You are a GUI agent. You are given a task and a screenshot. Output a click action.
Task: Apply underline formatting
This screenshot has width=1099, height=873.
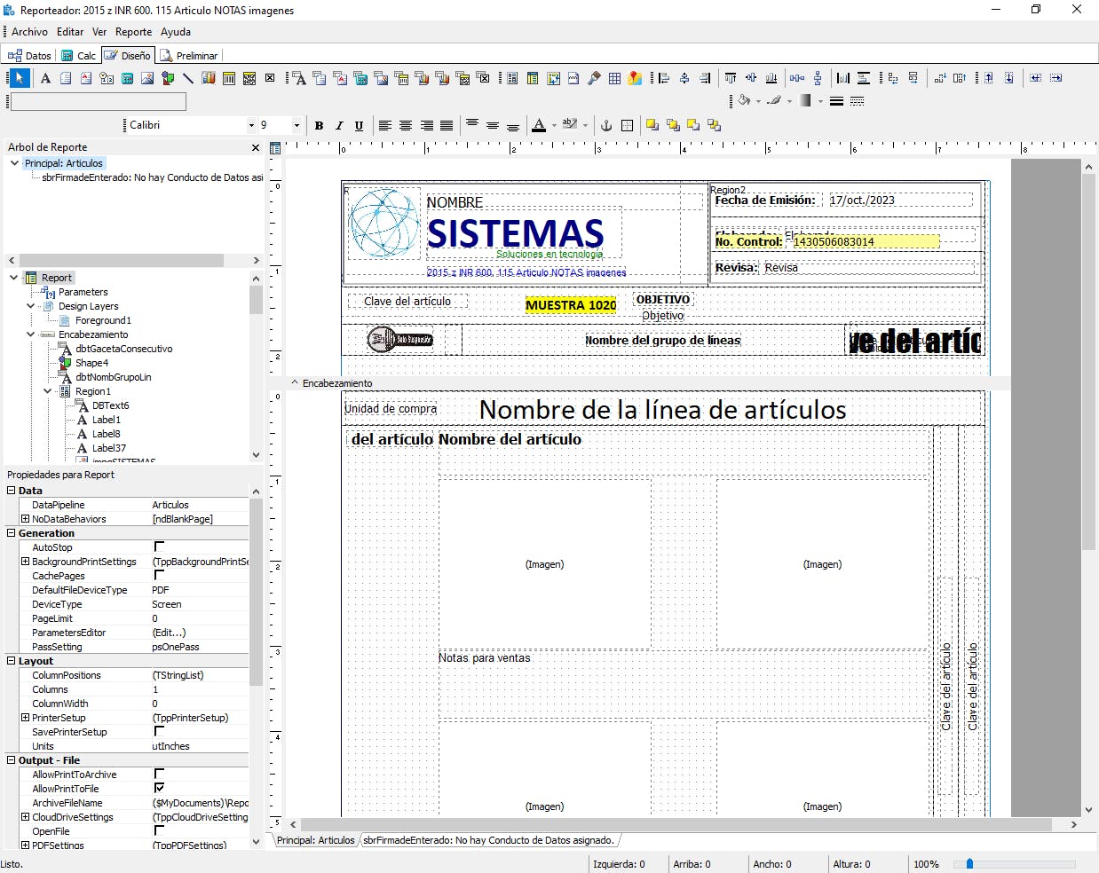pos(360,125)
